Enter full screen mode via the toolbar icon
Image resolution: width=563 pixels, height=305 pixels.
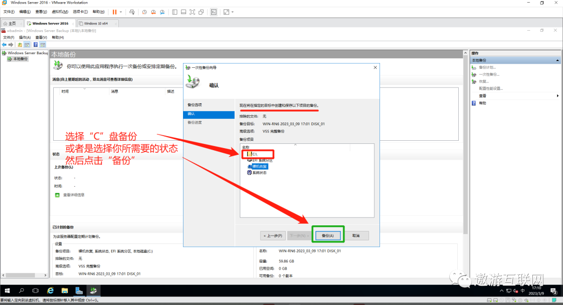coord(192,12)
